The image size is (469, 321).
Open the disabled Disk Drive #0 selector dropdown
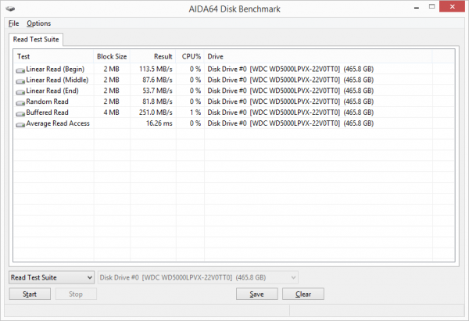198,277
